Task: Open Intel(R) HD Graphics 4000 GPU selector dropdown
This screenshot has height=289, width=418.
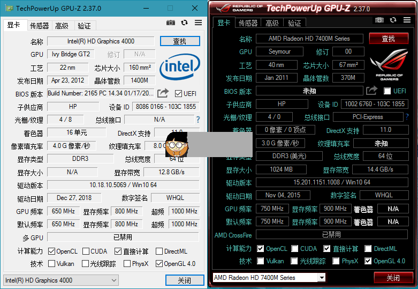Action: 61,280
